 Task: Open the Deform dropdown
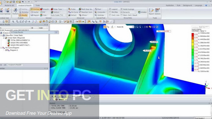(56, 12)
